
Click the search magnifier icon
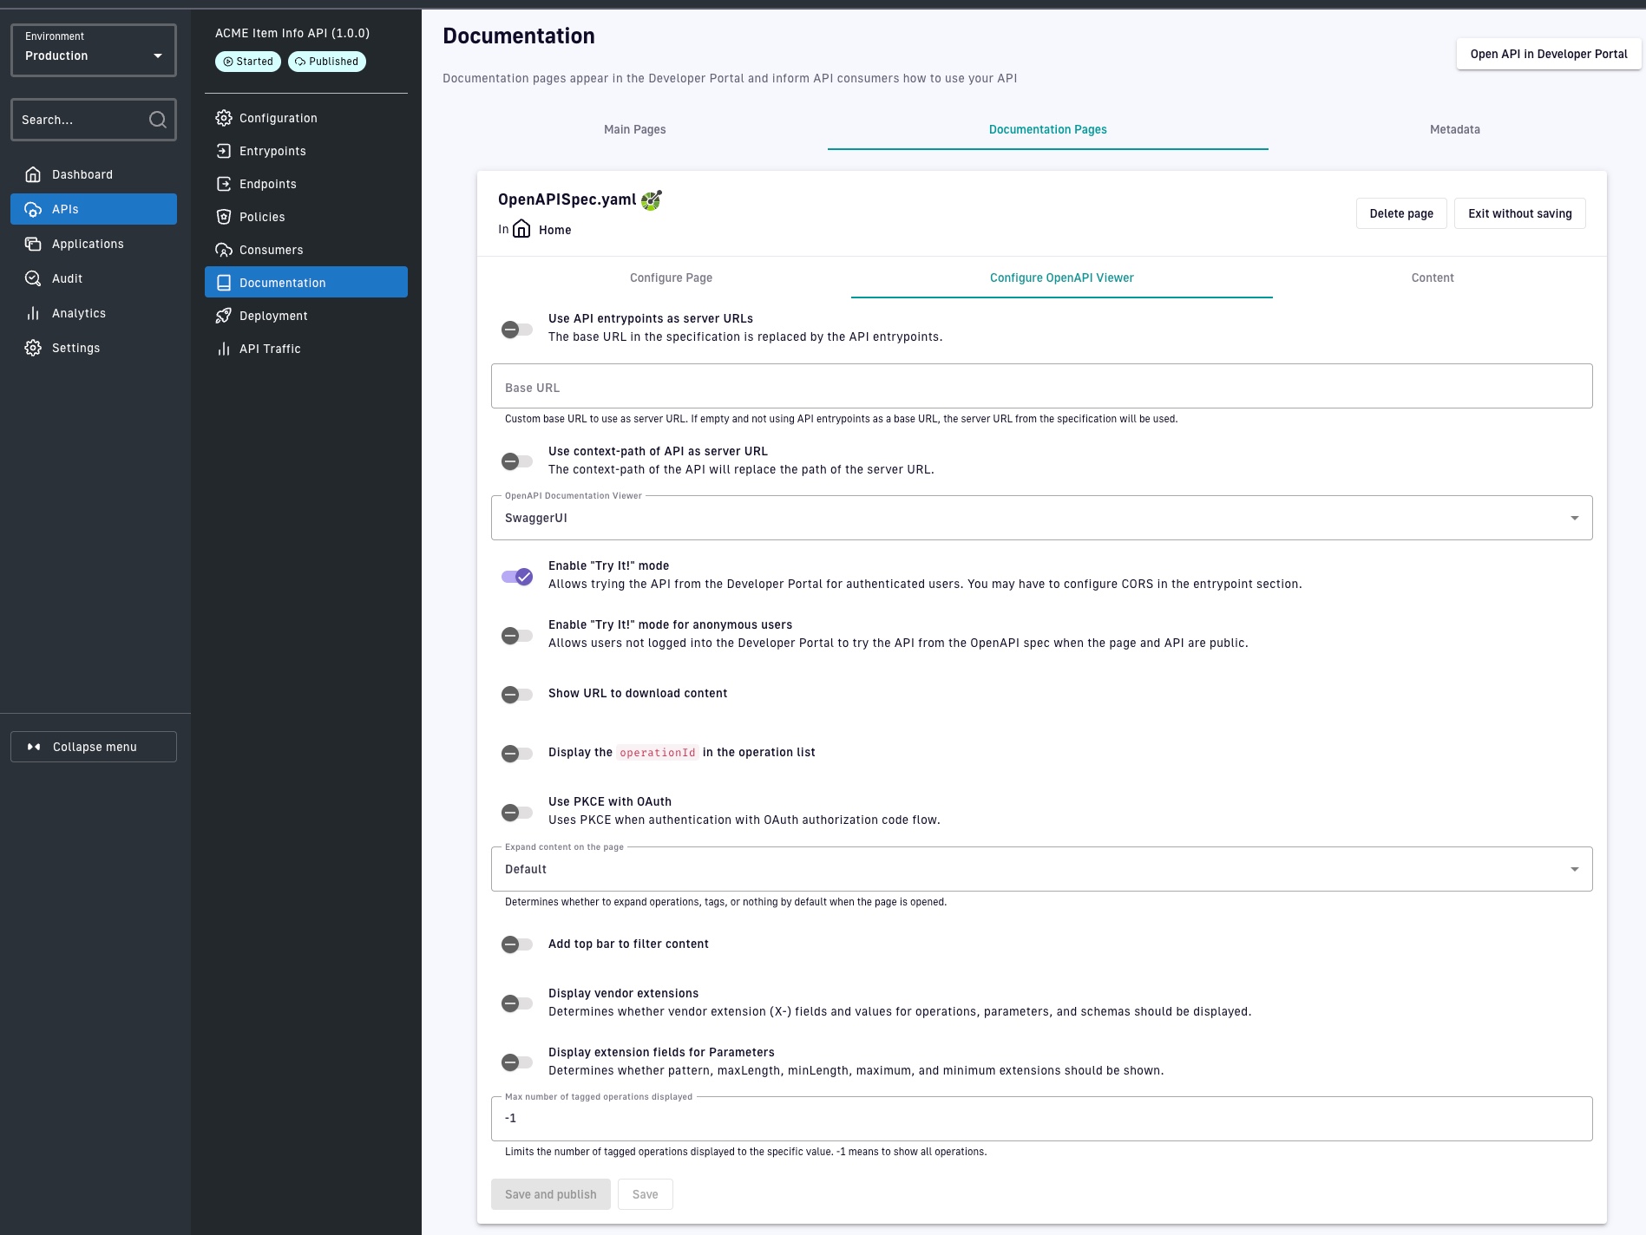157,120
